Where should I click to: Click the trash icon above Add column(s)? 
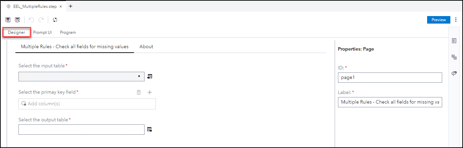[139, 92]
